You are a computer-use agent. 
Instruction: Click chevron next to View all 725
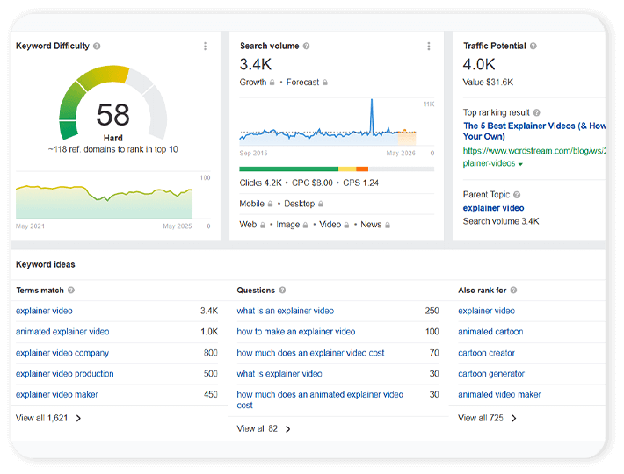tap(514, 418)
